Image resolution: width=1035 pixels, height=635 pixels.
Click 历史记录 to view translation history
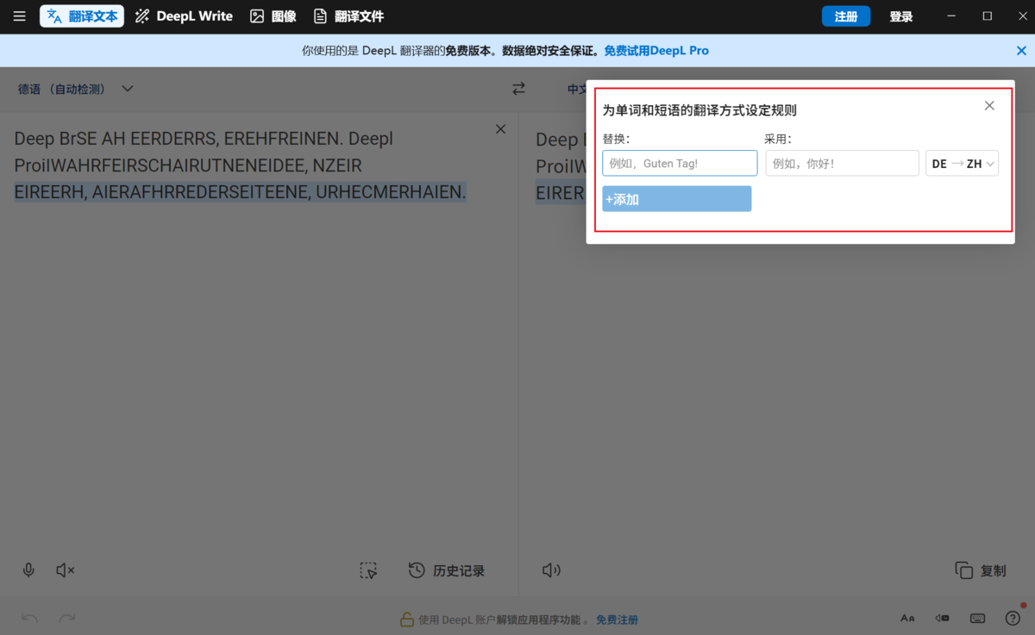click(x=446, y=570)
